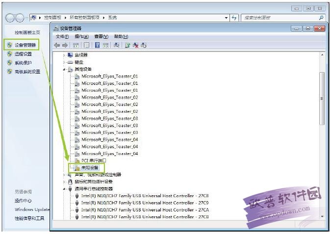
Task: Select the Intel USB Host Controller - 27C9 row
Action: pos(145,203)
